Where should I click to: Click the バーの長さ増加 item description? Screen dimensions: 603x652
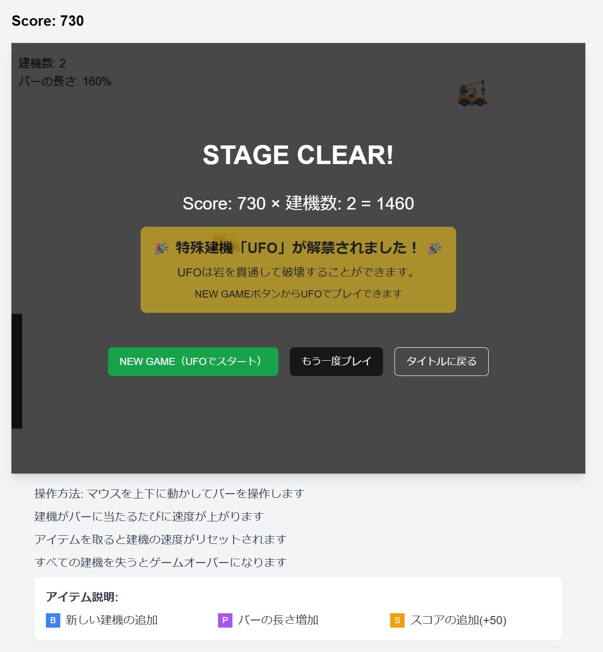tap(278, 620)
